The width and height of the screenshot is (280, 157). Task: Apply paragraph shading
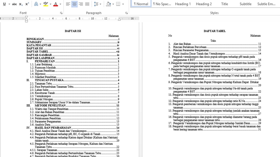108,4
